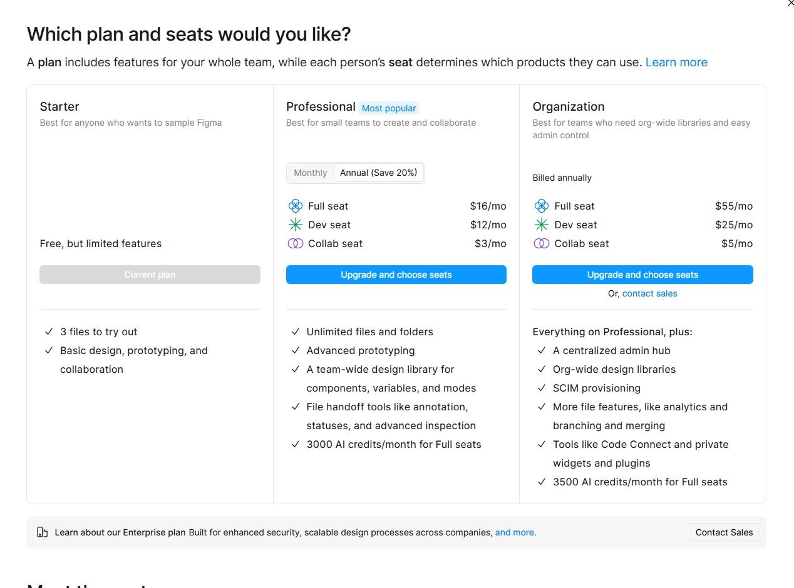Click the disabled Current plan button
Screen dimensions: 794x588
coord(150,275)
